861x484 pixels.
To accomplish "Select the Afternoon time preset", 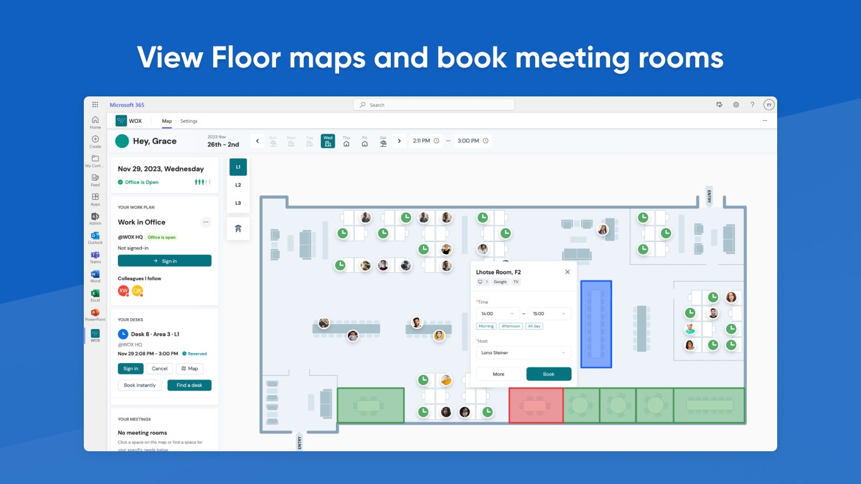I will click(x=511, y=326).
